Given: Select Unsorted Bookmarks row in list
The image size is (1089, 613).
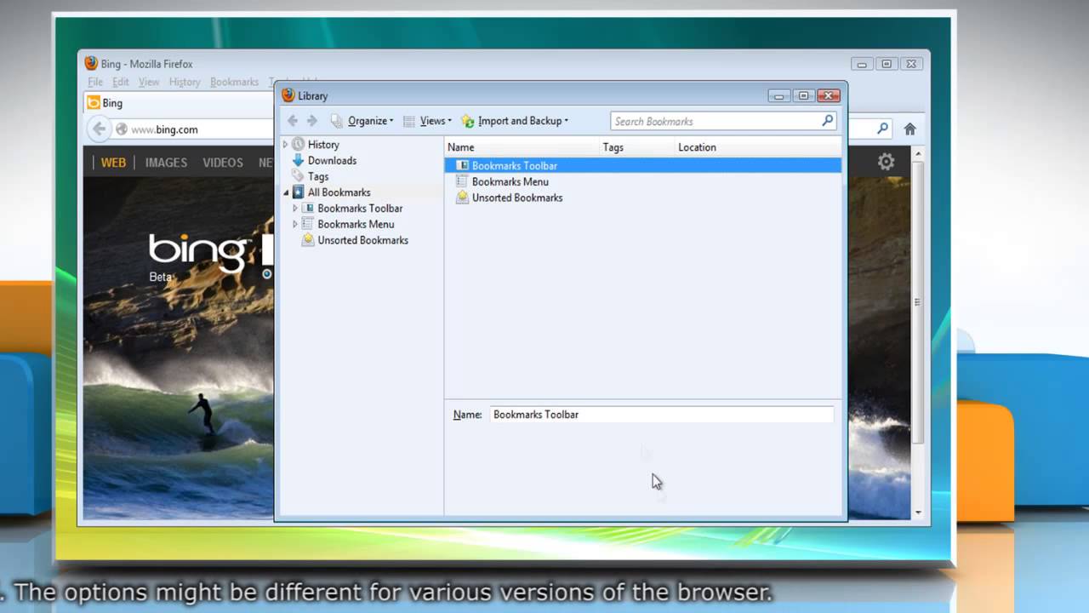Looking at the screenshot, I should tap(642, 198).
